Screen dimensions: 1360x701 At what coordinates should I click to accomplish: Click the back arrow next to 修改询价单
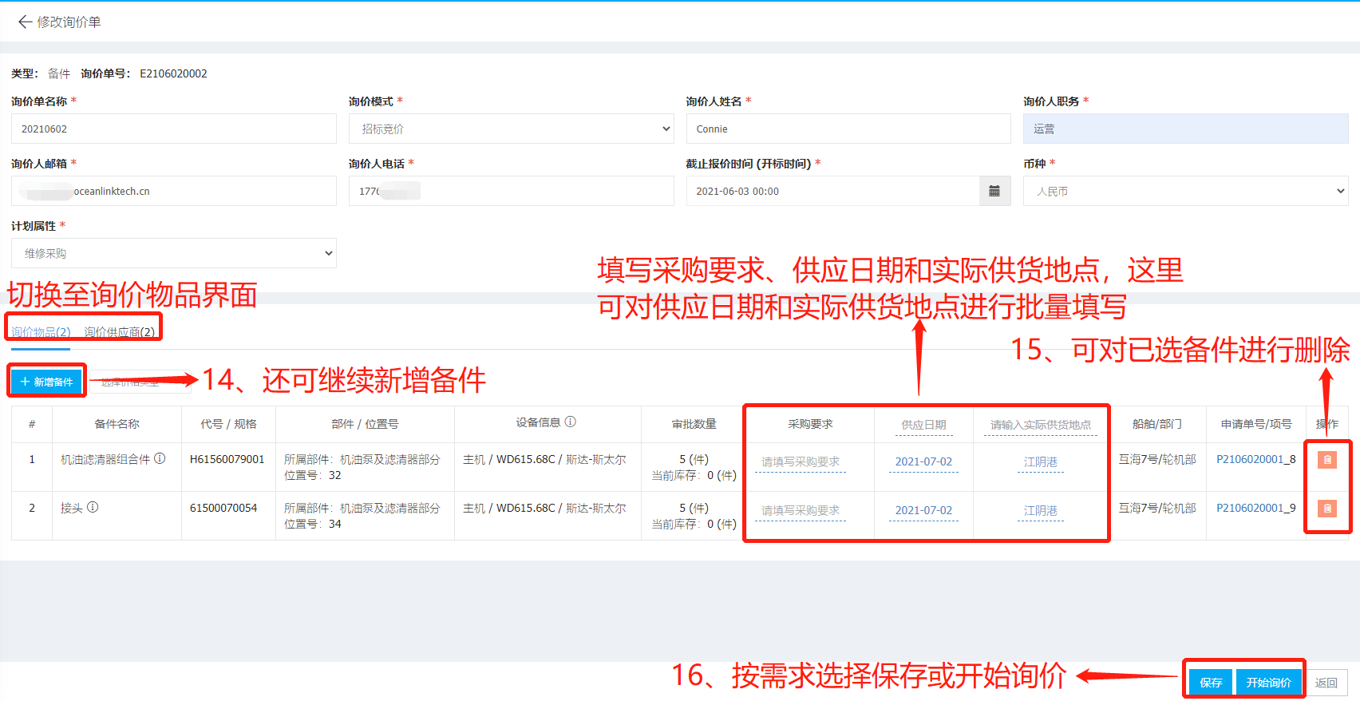[25, 22]
